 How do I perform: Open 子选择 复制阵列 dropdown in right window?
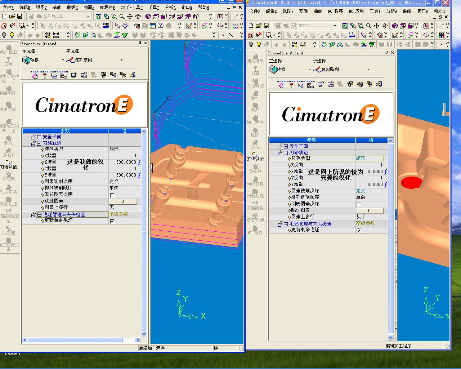point(368,70)
